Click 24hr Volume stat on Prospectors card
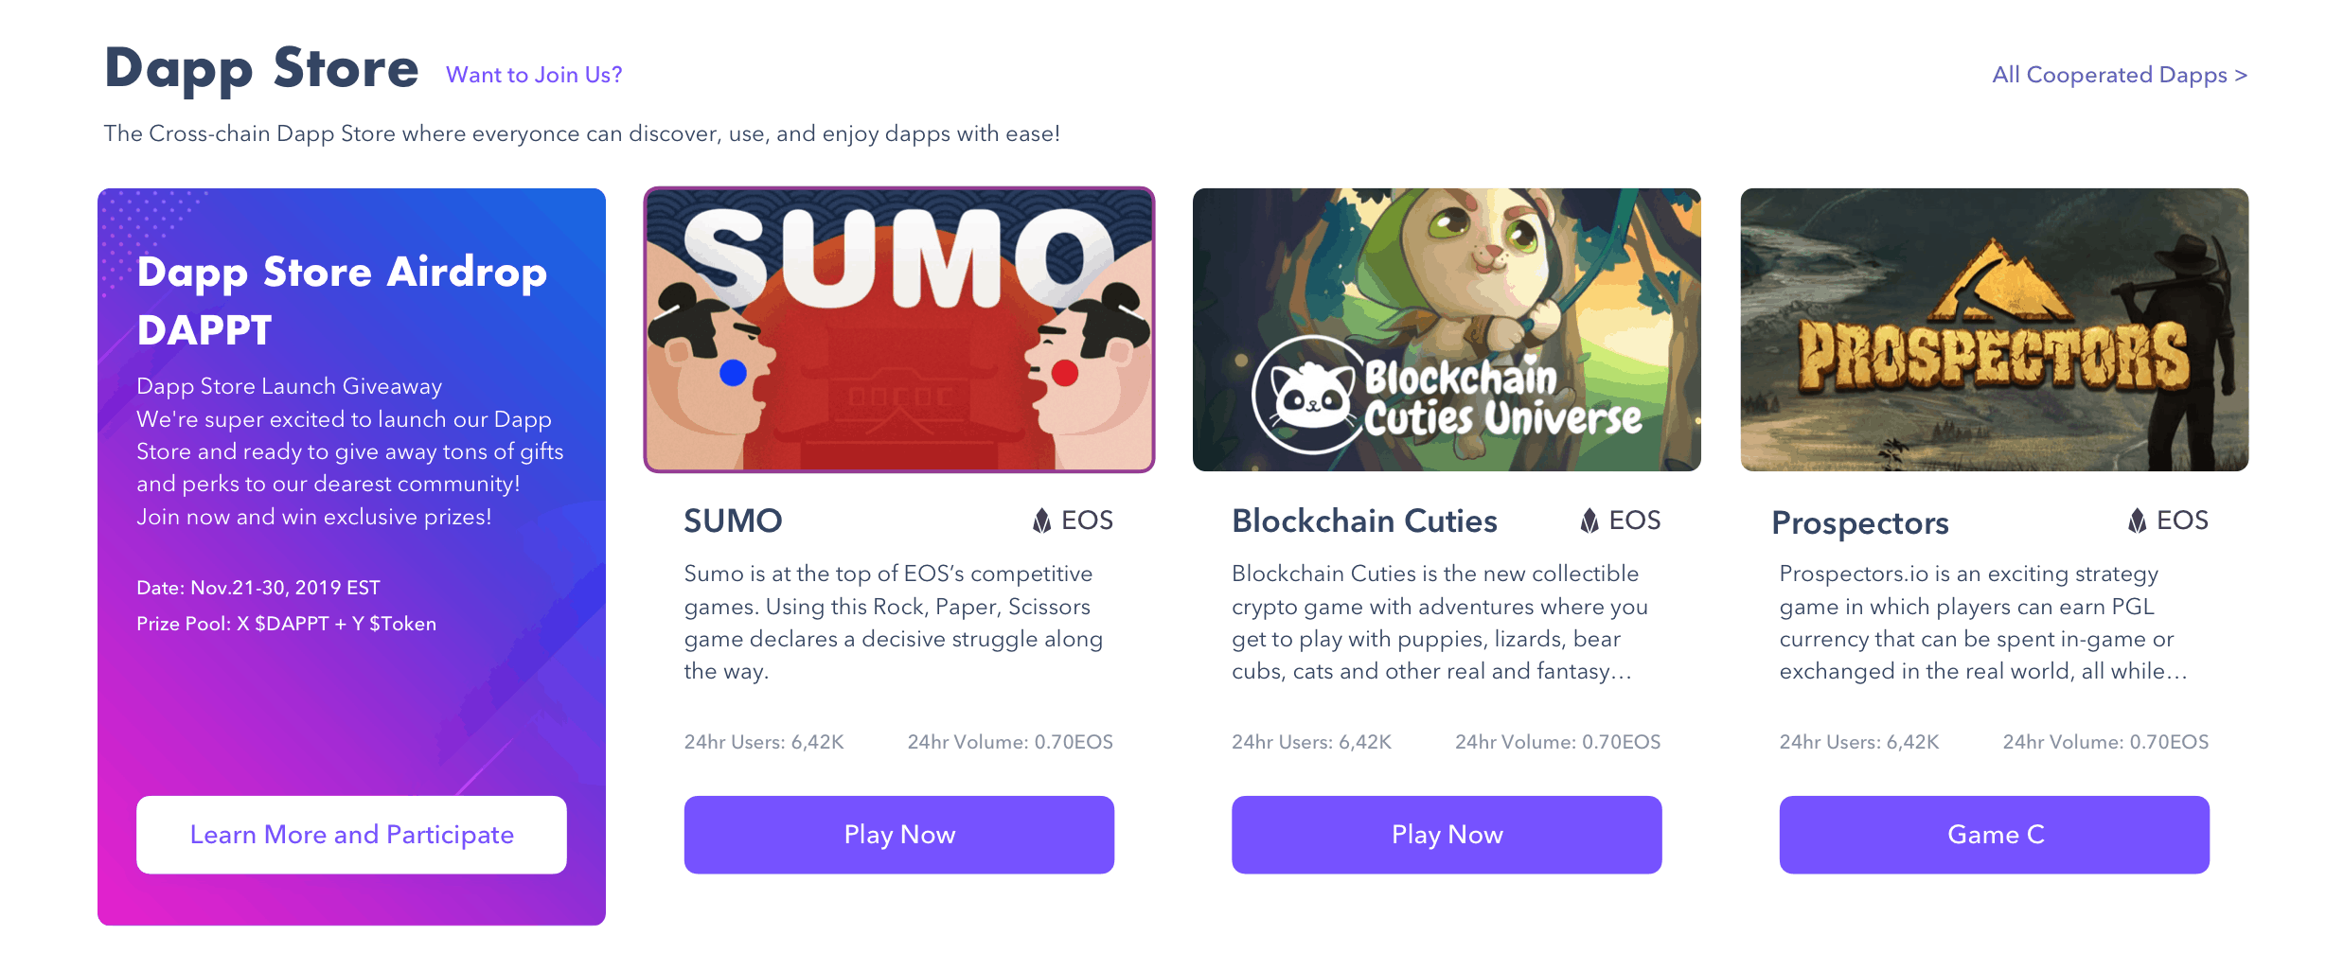Viewport: 2344px width, 971px height. tap(2105, 742)
